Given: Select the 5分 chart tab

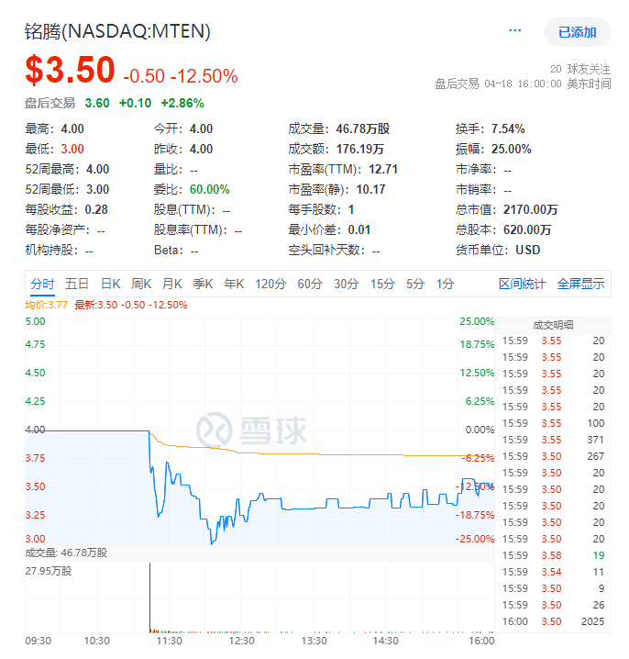Looking at the screenshot, I should [415, 285].
